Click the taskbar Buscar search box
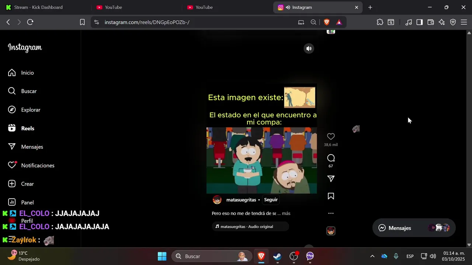 [212, 256]
